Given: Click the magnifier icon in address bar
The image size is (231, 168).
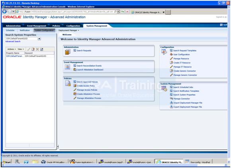Looking at the screenshot, I should click(115, 12).
